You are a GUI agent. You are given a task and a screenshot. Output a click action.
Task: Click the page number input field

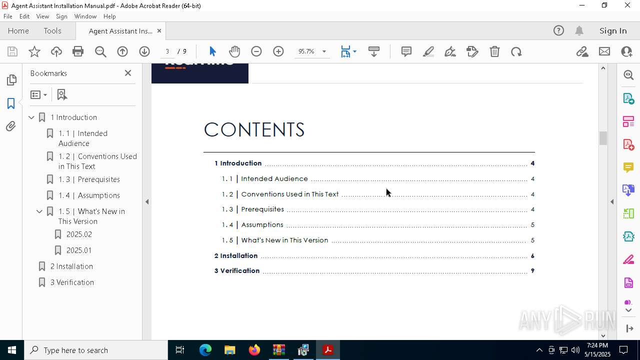(167, 51)
